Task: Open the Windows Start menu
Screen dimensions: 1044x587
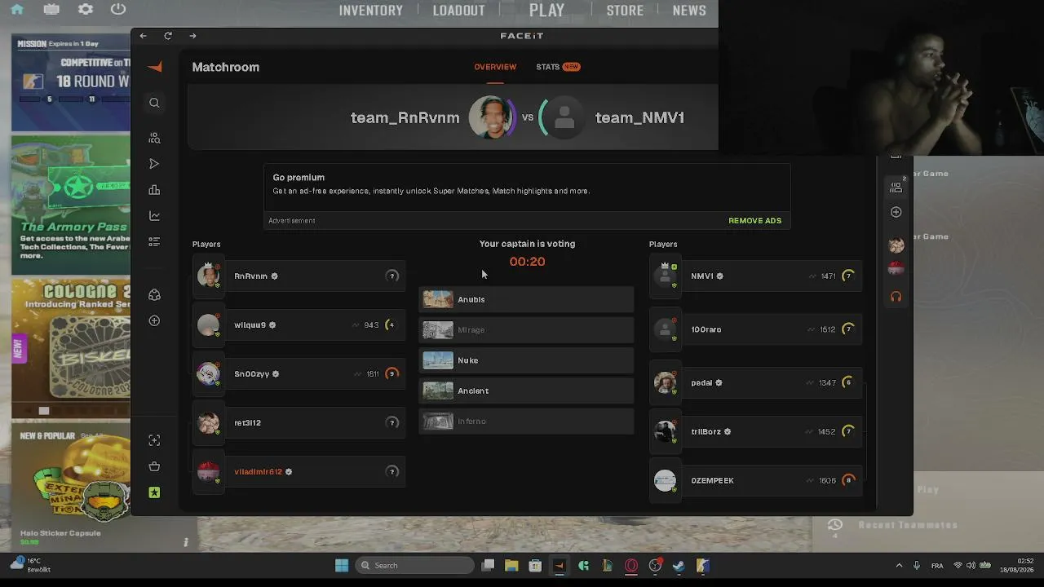Action: click(342, 566)
